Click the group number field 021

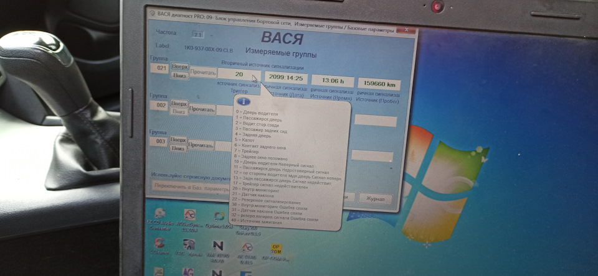(159, 68)
